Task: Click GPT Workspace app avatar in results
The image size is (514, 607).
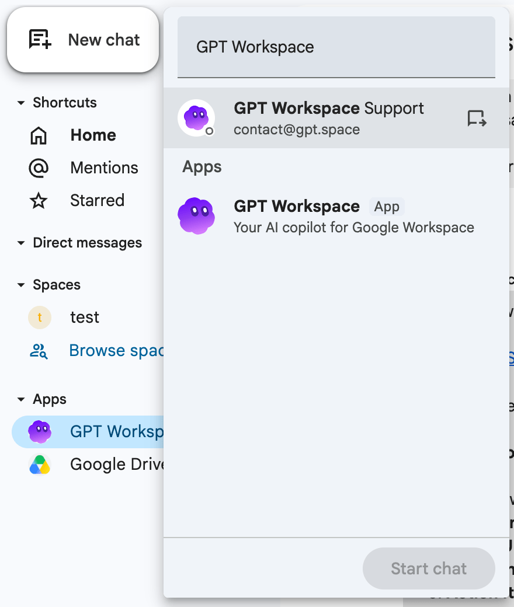Action: 196,216
